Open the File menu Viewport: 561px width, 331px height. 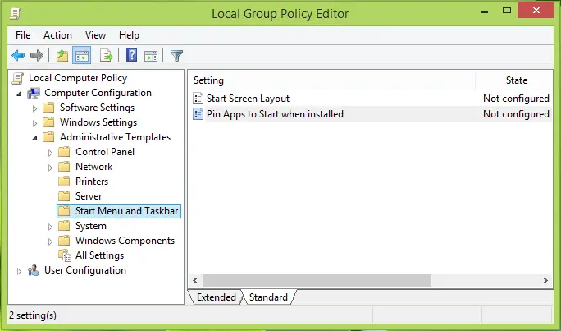(23, 35)
